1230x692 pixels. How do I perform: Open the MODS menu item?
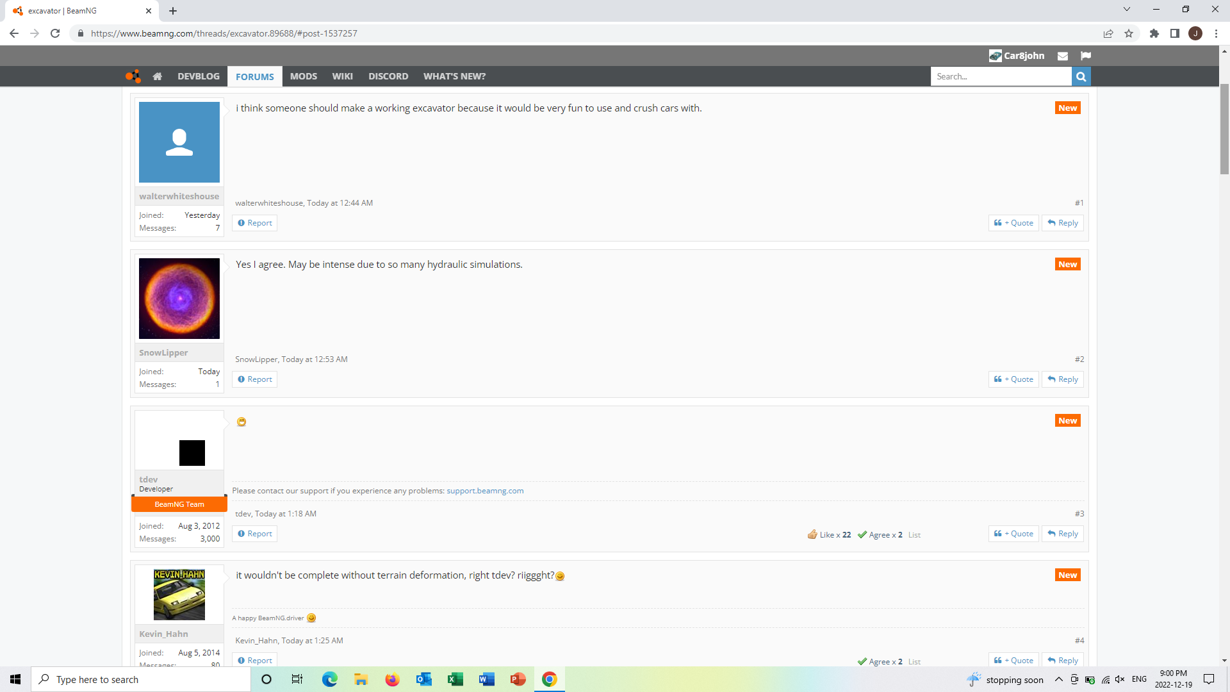click(303, 76)
